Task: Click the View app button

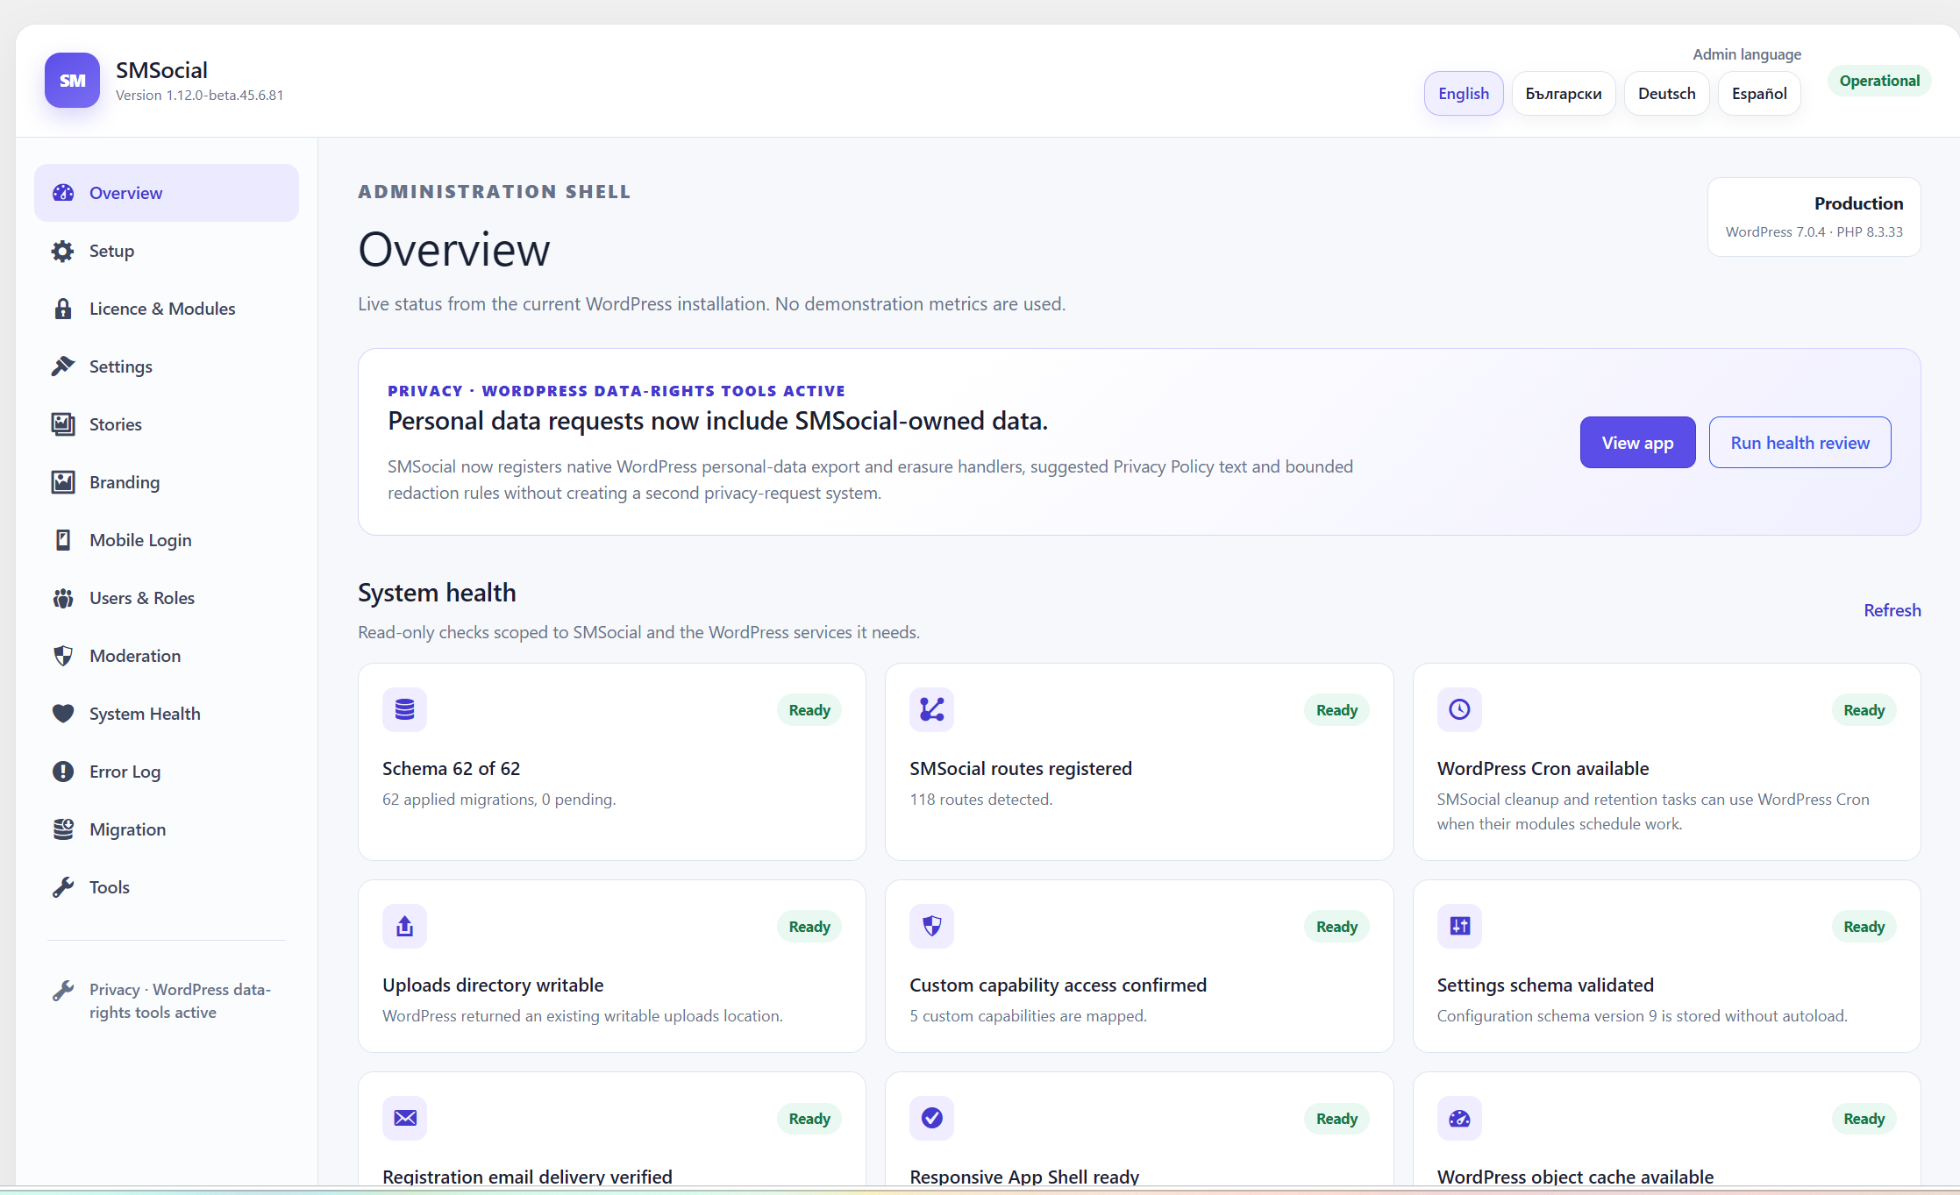Action: click(1637, 443)
